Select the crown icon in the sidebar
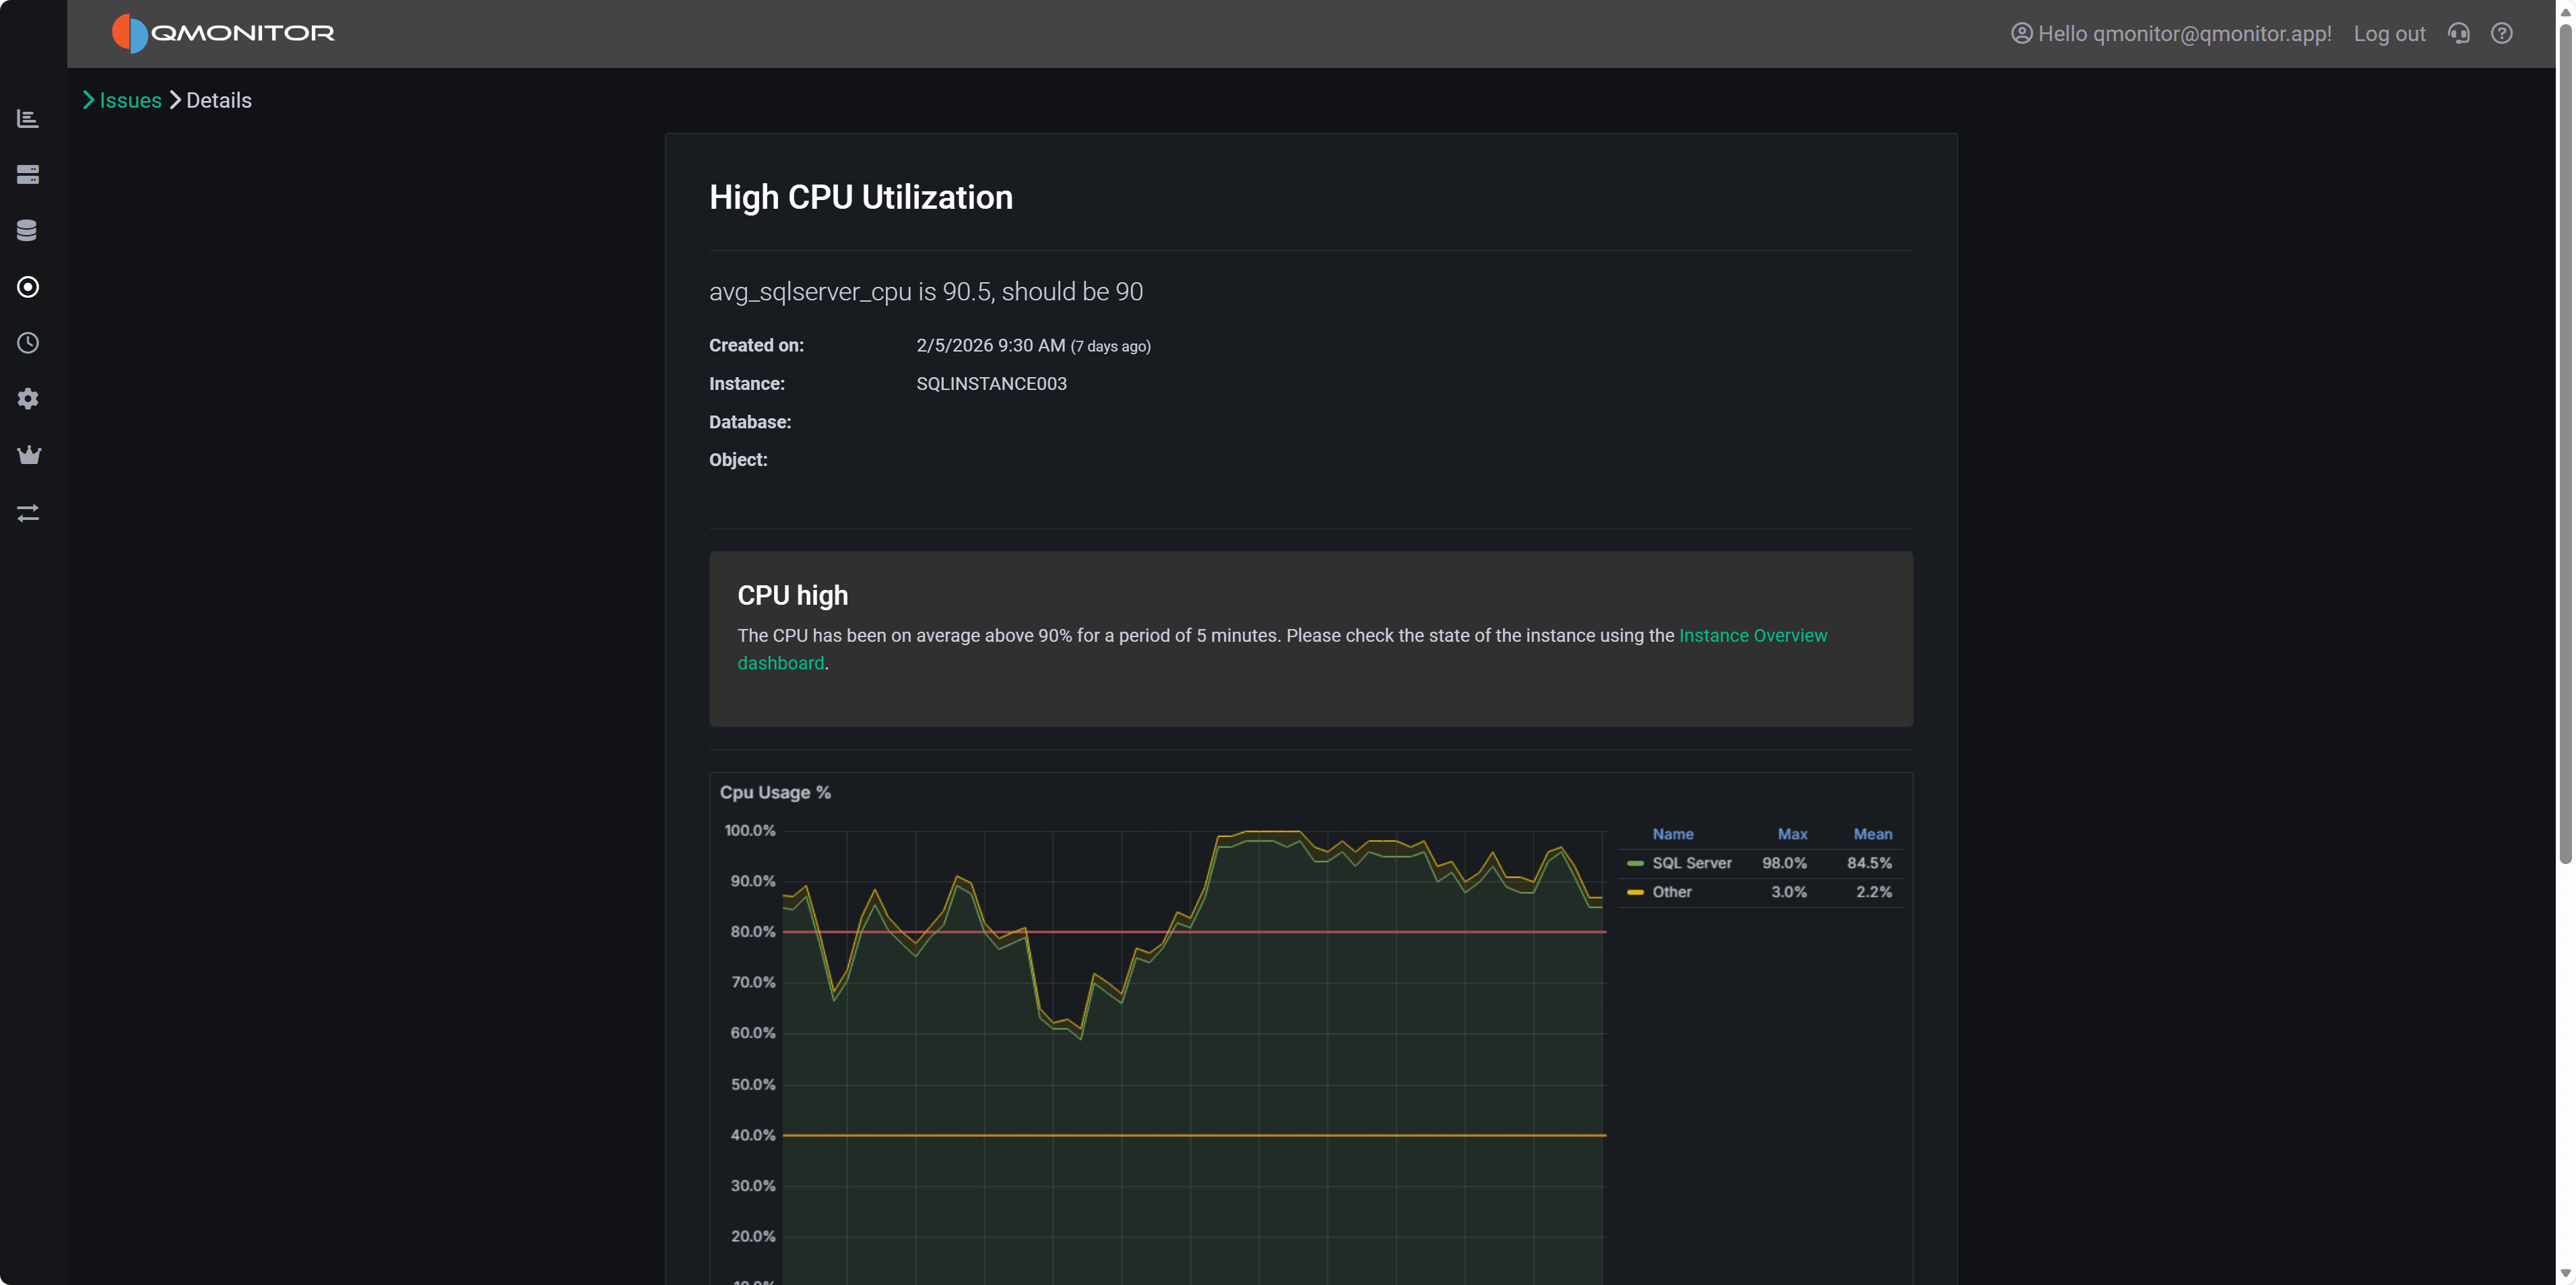The image size is (2576, 1285). 28,455
